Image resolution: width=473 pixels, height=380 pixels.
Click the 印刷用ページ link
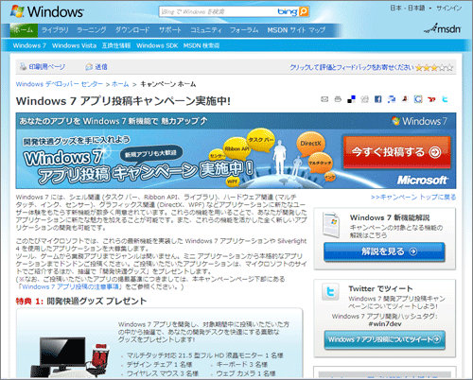47,67
